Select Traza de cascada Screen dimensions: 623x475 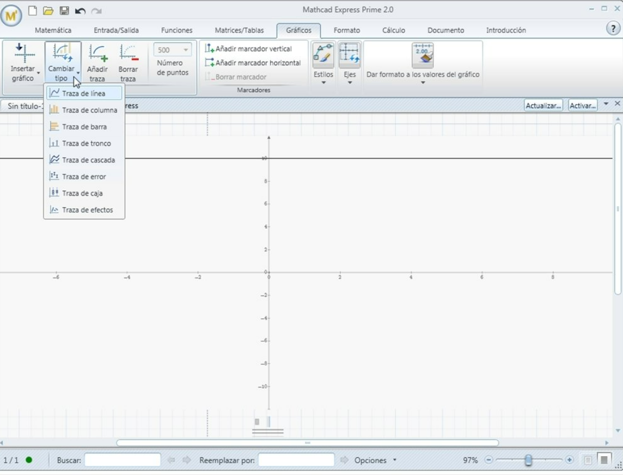coord(84,160)
